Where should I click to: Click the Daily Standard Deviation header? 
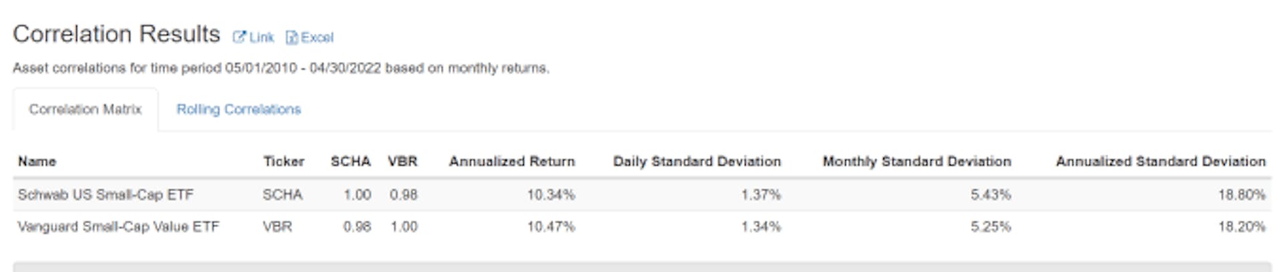coord(697,161)
